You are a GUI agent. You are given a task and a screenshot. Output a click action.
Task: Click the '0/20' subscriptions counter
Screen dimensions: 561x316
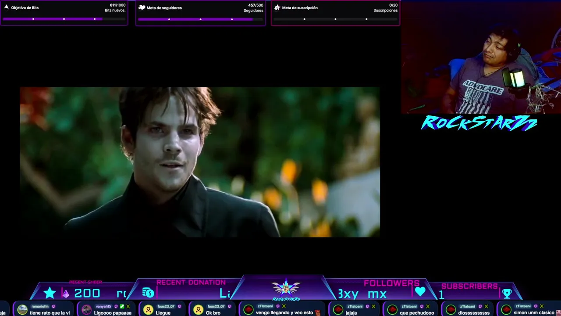click(x=393, y=5)
